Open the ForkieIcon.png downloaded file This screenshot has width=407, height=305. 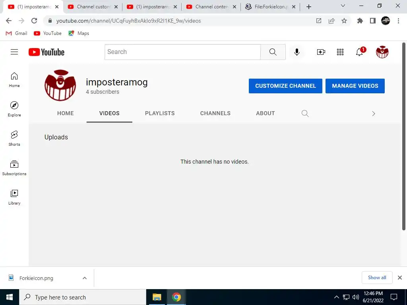(36, 278)
